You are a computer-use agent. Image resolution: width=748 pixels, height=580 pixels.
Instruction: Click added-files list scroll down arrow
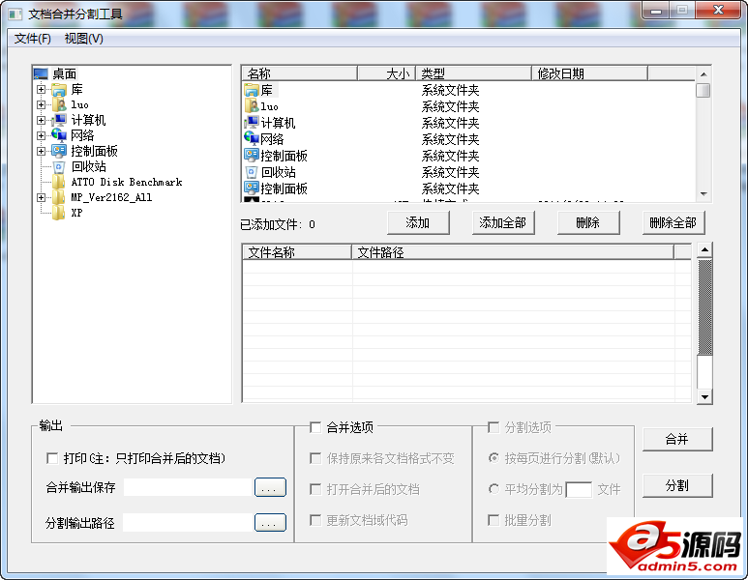pos(704,396)
